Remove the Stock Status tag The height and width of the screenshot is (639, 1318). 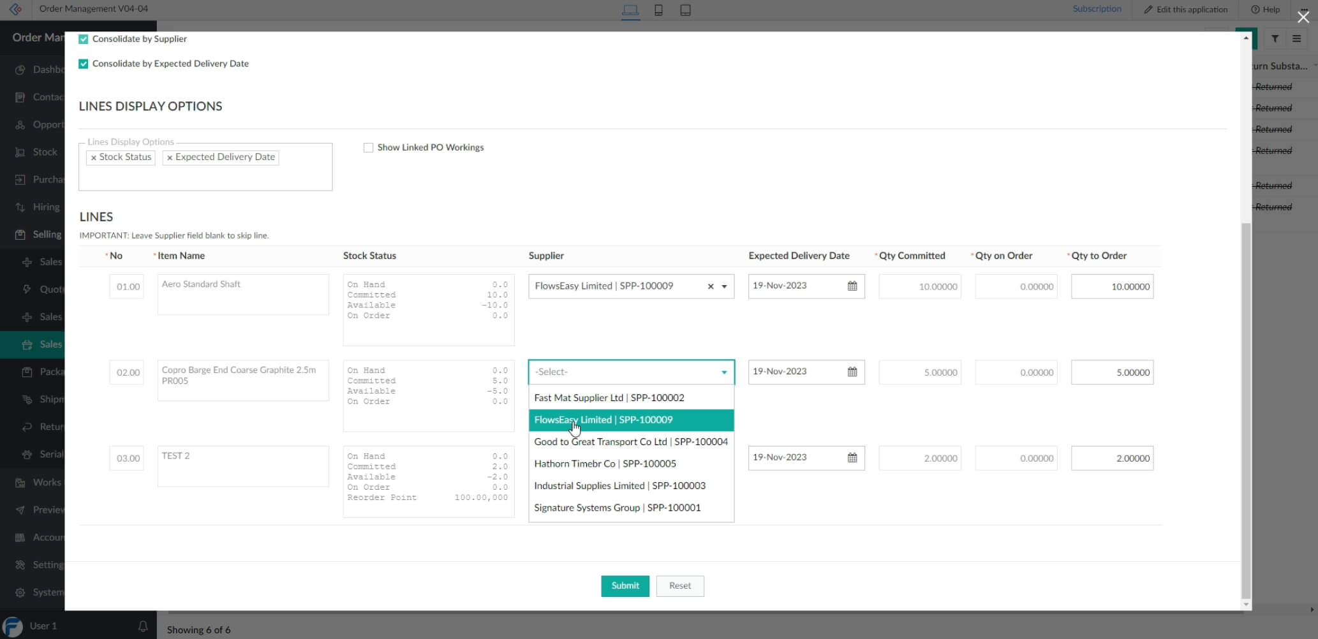tap(94, 158)
